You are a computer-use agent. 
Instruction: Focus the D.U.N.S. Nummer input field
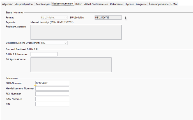coord(44,54)
